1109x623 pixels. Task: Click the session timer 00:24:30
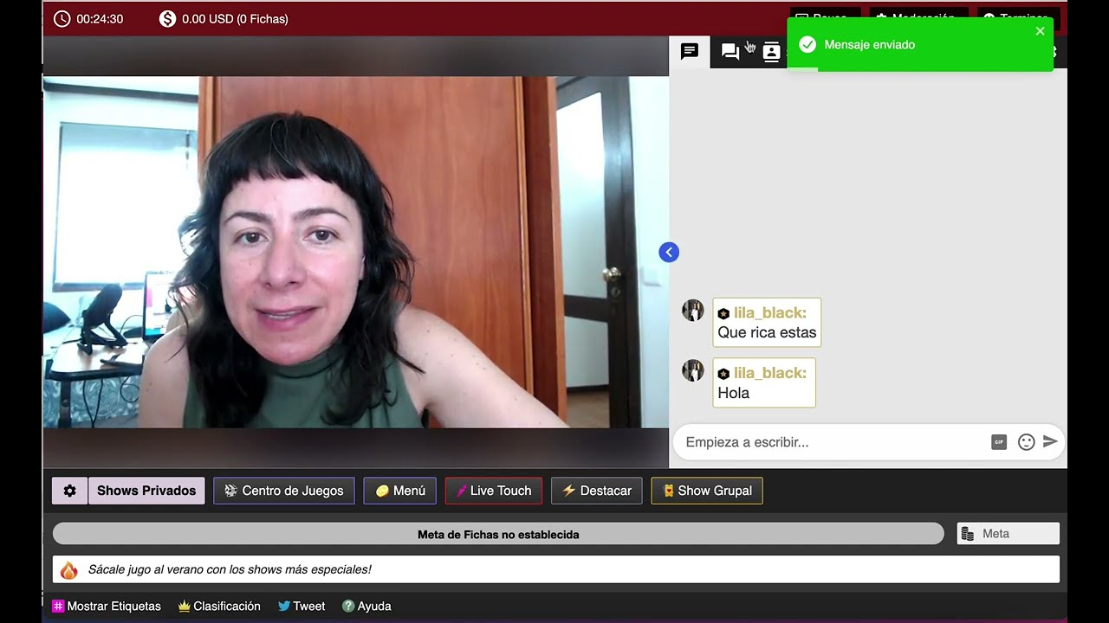[x=100, y=19]
